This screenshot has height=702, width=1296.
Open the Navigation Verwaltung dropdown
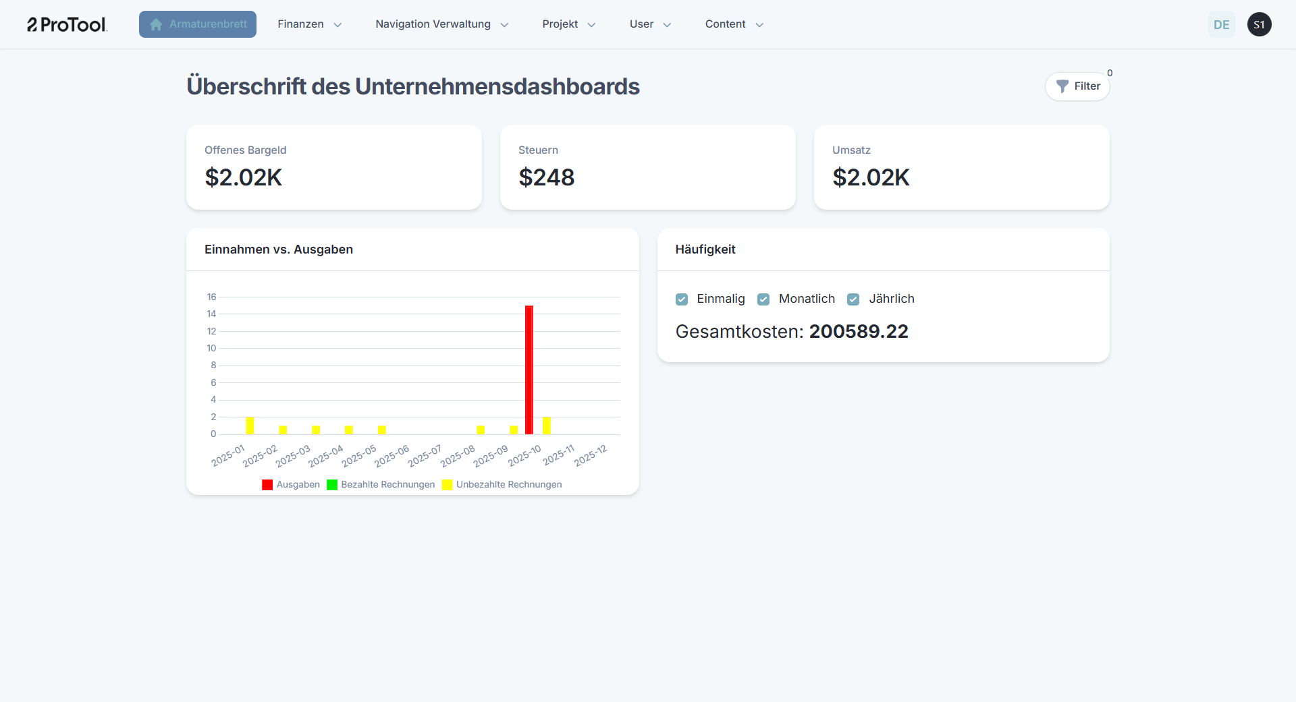(441, 24)
